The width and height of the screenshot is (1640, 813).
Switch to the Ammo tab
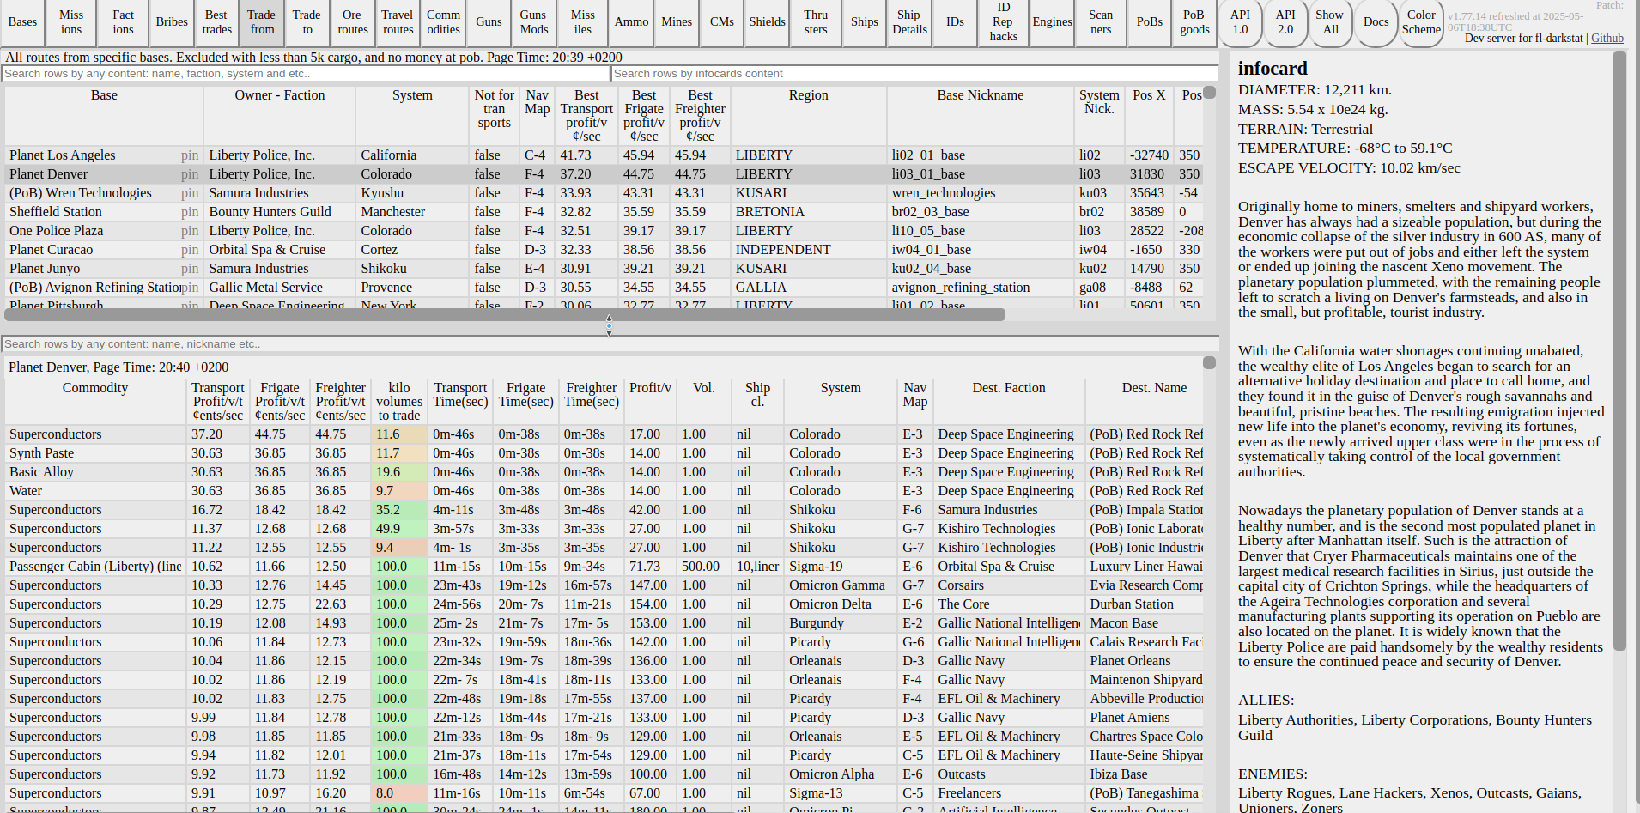pos(632,23)
